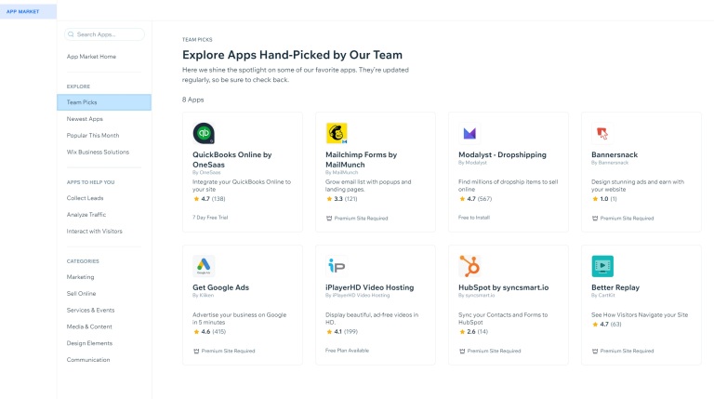This screenshot has width=714, height=399.
Task: Click premium crown icon on Mailchimp card
Action: 329,219
